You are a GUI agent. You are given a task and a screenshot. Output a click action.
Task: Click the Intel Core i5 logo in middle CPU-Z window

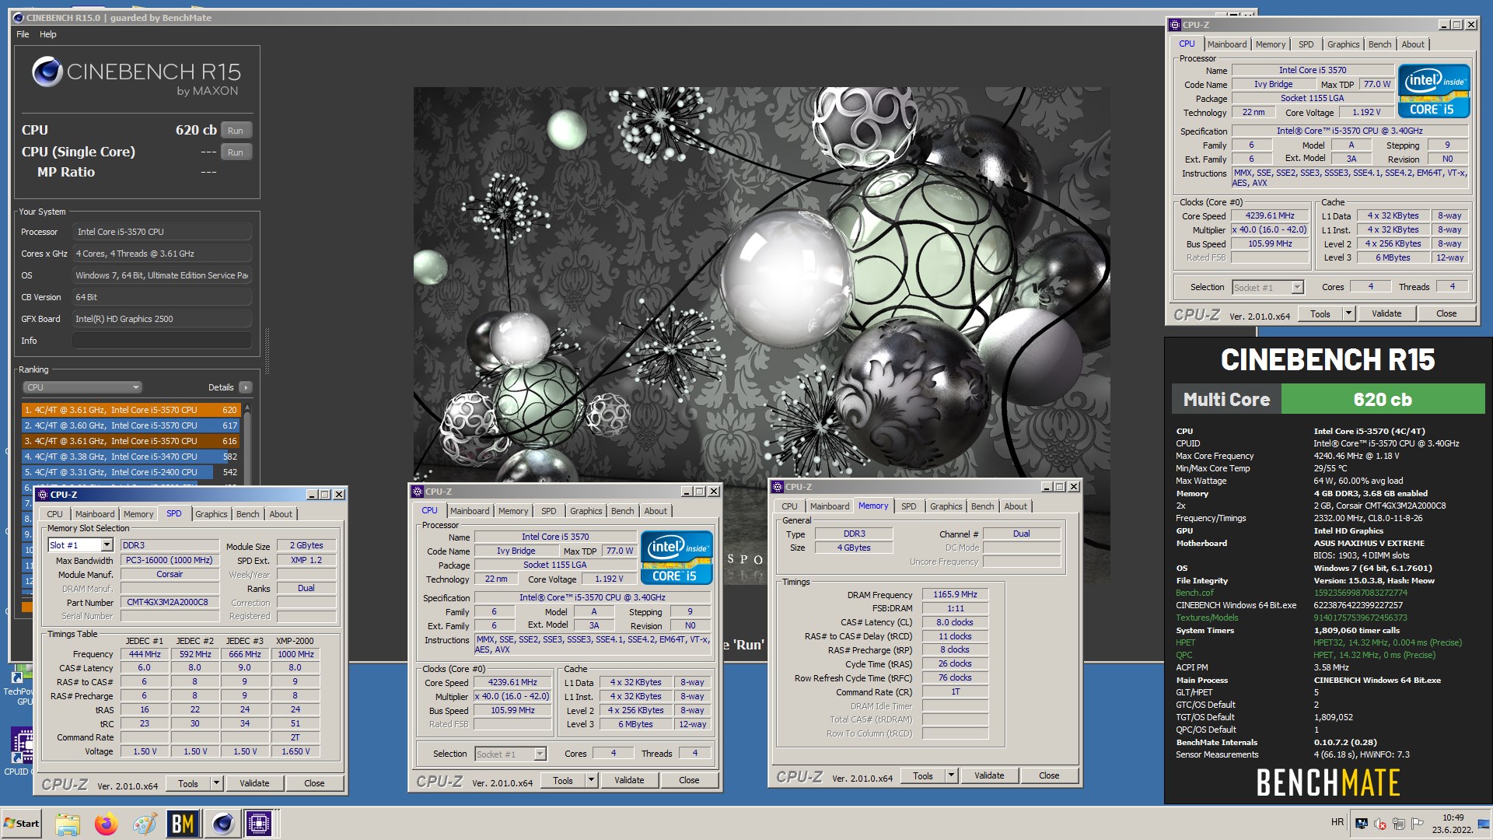tap(677, 557)
